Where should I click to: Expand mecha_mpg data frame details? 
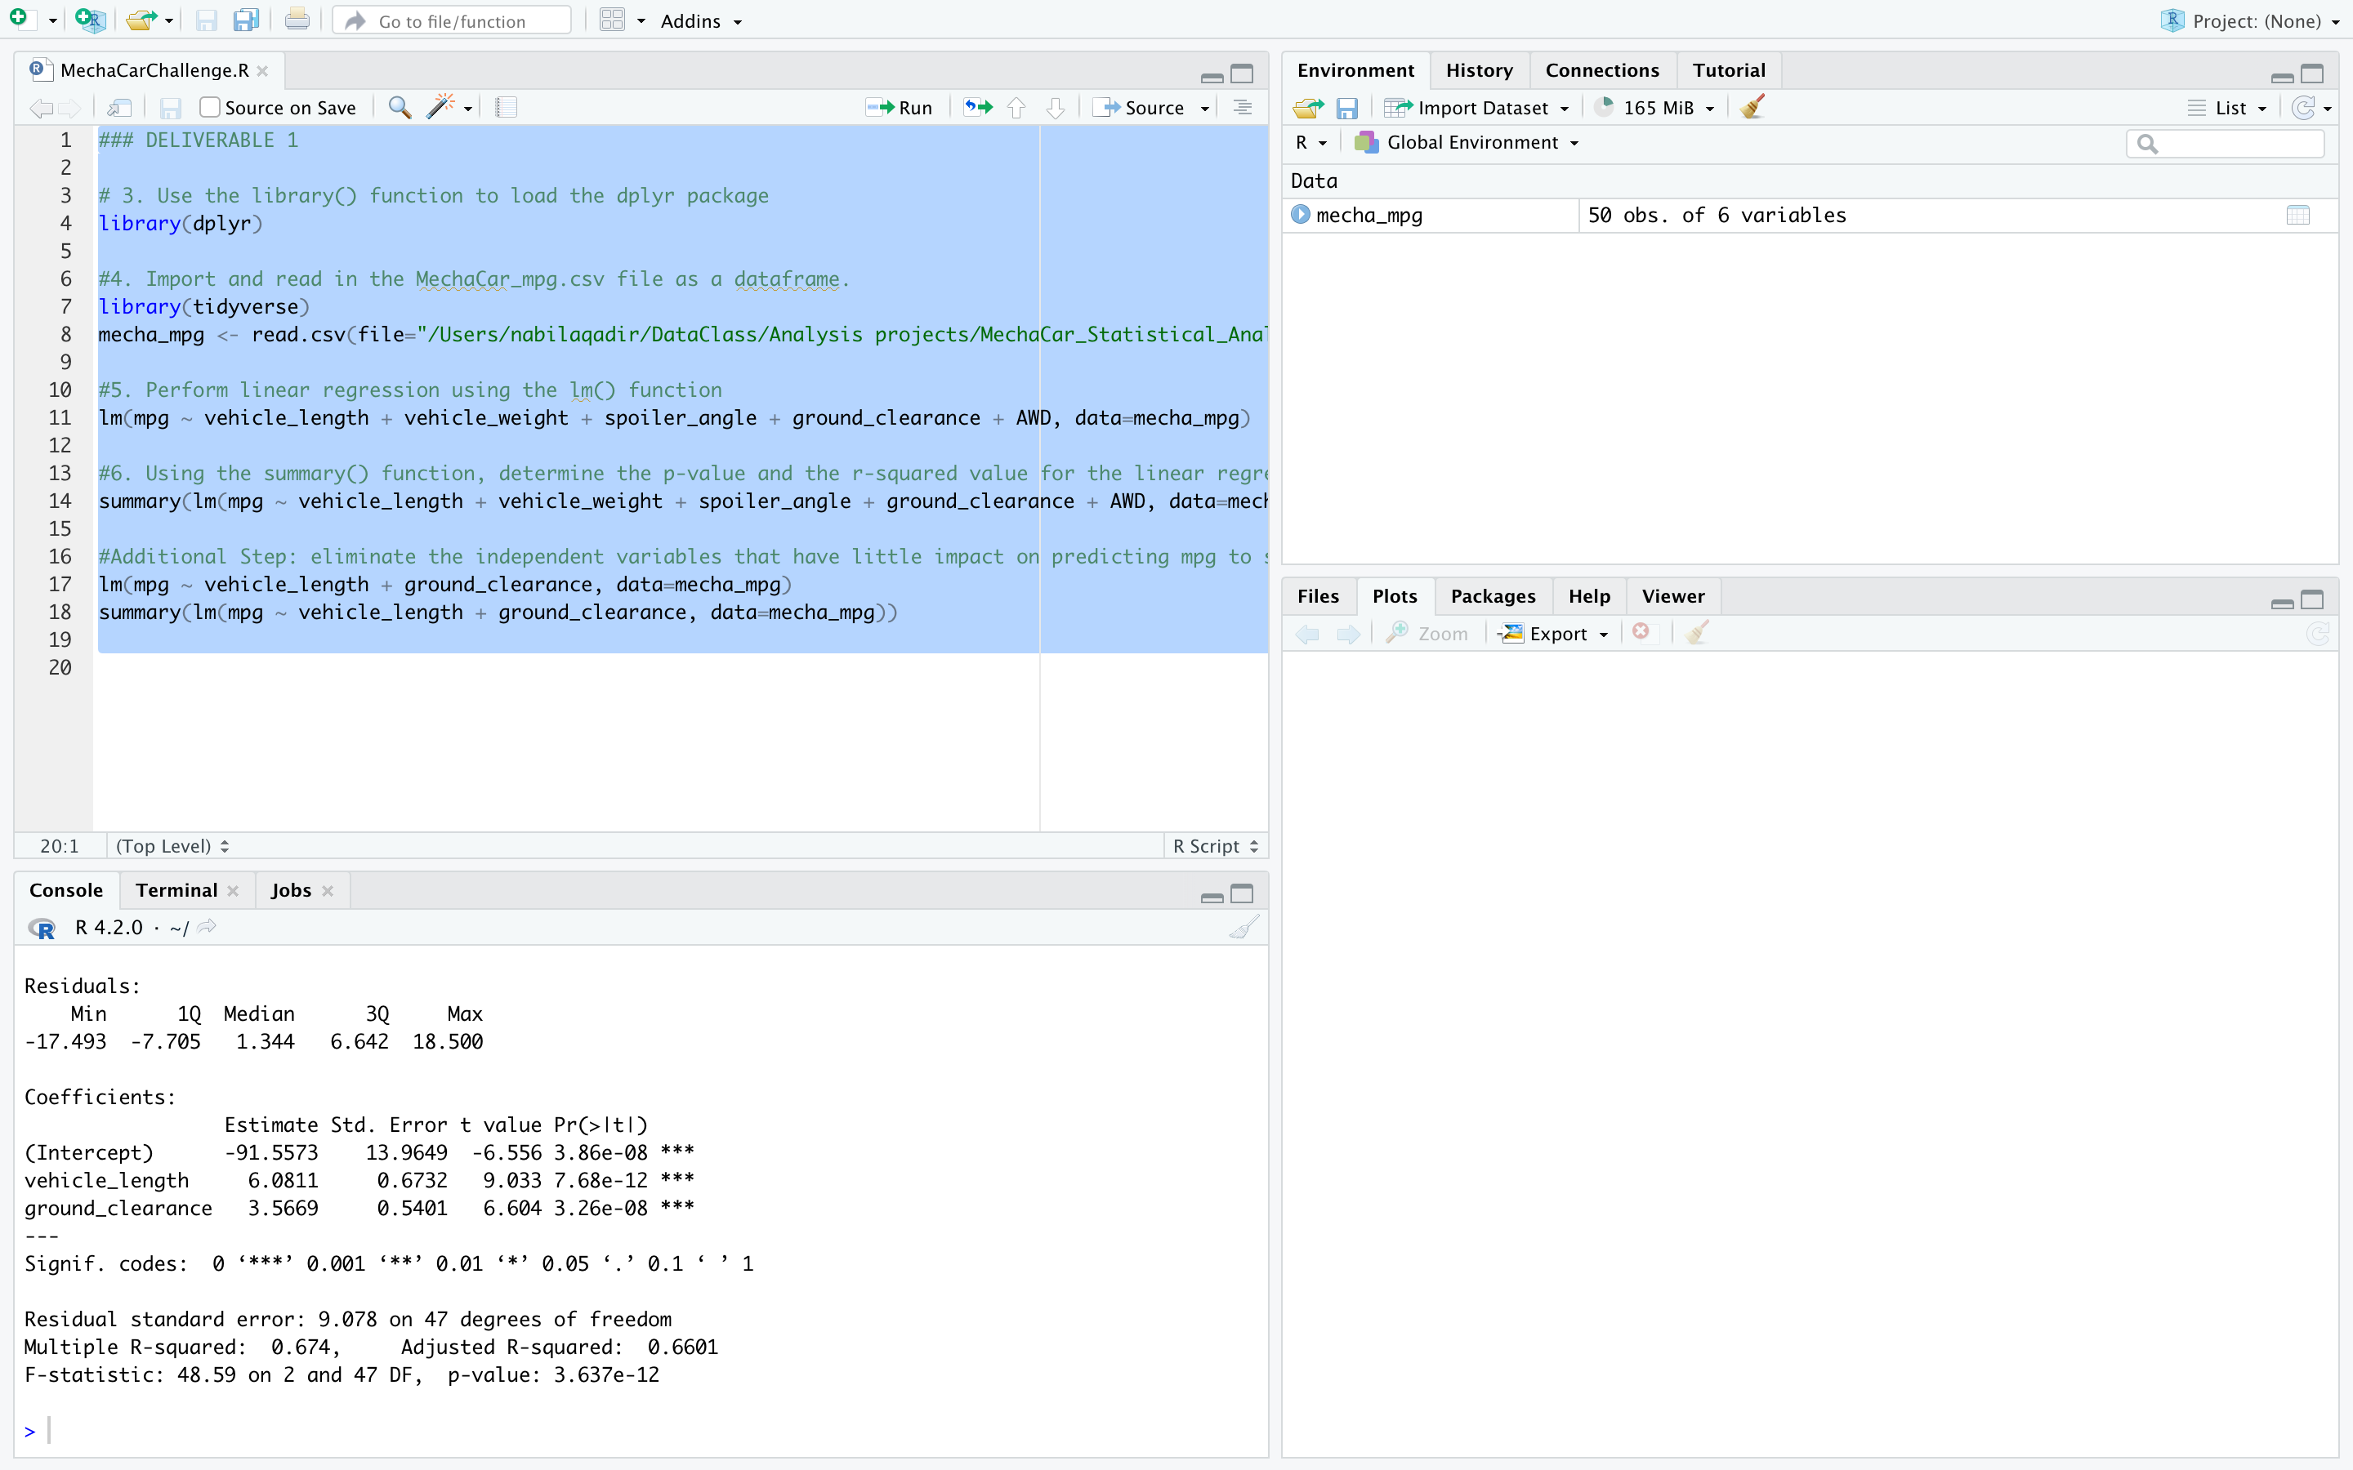tap(1300, 214)
